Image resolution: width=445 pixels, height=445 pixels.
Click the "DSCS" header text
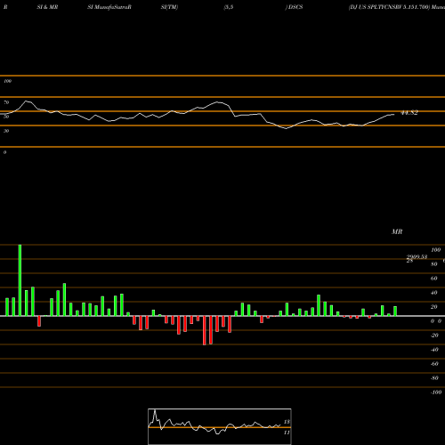(295, 7)
